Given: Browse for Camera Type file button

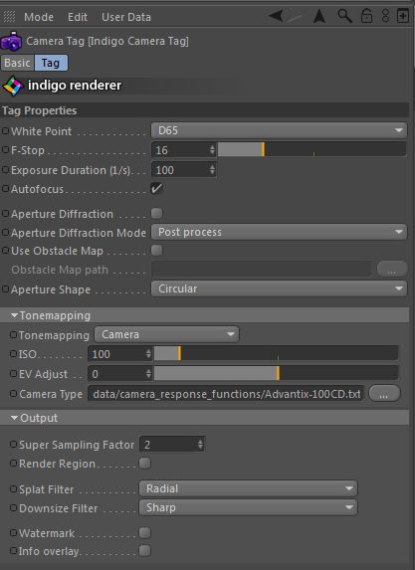Looking at the screenshot, I should (384, 394).
